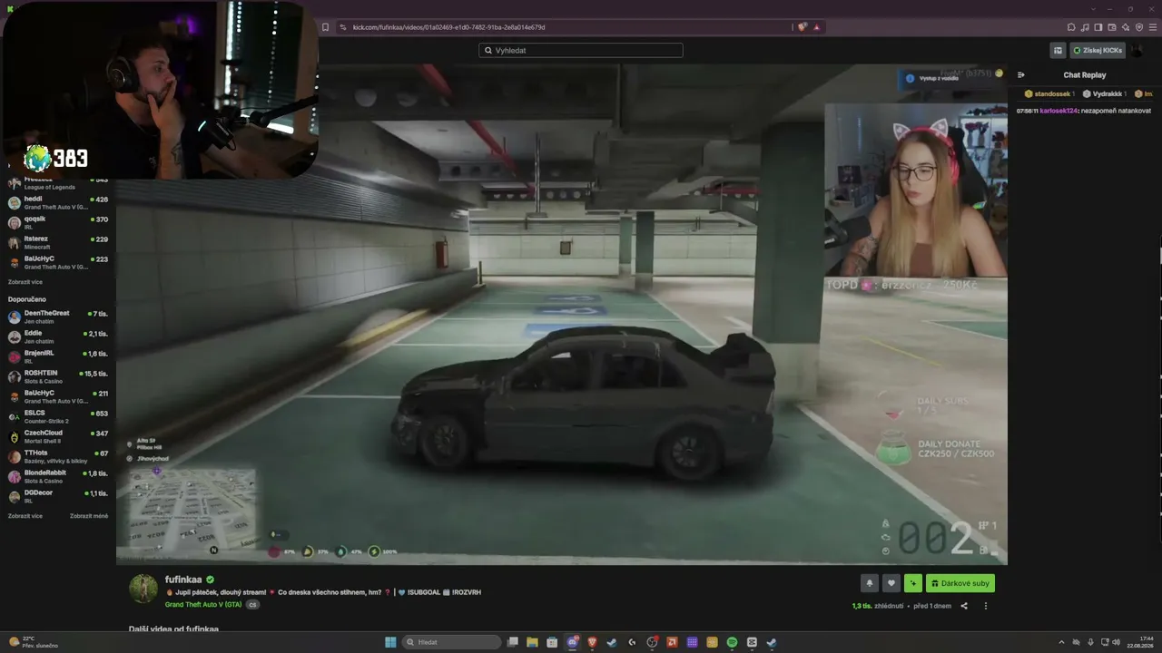This screenshot has width=1162, height=653.
Task: Open the fufinkaa channel name link
Action: pos(183,580)
